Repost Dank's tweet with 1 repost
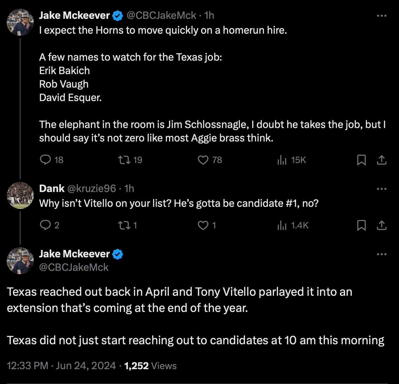Image resolution: width=399 pixels, height=384 pixels. 124,225
